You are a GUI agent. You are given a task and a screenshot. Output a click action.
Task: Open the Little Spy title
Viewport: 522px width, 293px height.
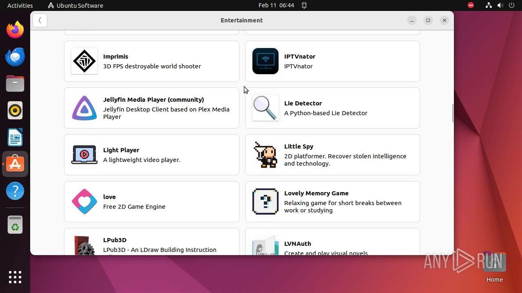[x=299, y=146]
